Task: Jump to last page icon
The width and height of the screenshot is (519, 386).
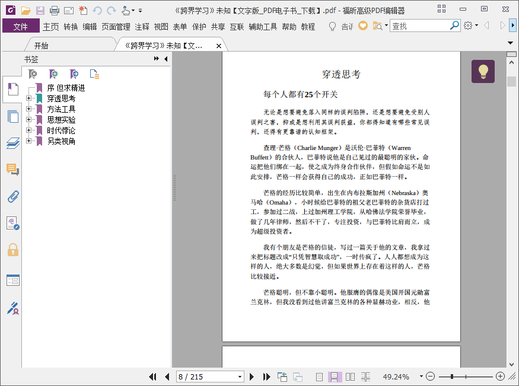Action: click(x=266, y=377)
